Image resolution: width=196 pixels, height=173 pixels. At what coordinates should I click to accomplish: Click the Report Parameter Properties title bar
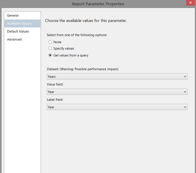(98, 4)
